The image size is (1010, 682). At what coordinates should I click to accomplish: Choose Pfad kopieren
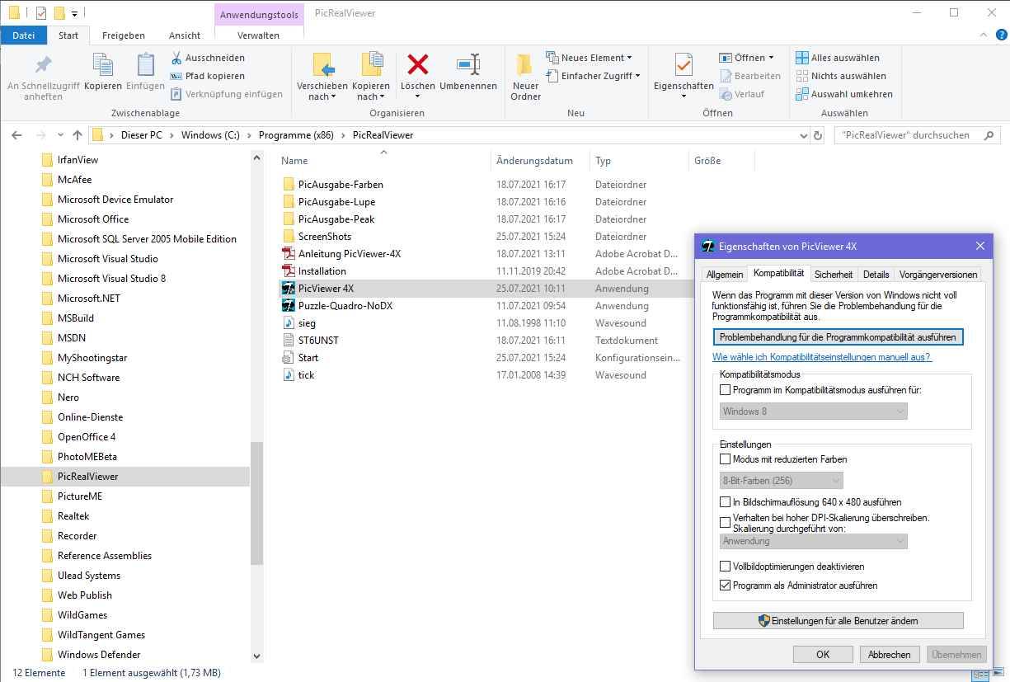(x=208, y=76)
